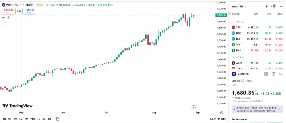The image size is (286, 123).
Task: Collapse the indicator legend with the arrow
Action: (x=4, y=23)
